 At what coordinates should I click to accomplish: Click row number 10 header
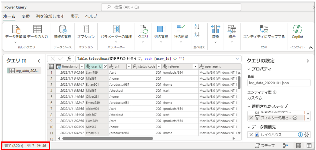pyautogui.click(x=51, y=127)
